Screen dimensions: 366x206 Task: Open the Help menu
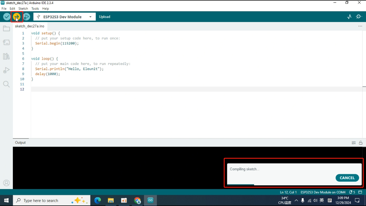tap(45, 9)
